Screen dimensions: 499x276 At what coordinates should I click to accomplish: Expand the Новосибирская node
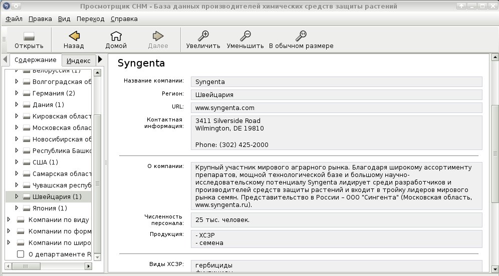[x=17, y=139]
